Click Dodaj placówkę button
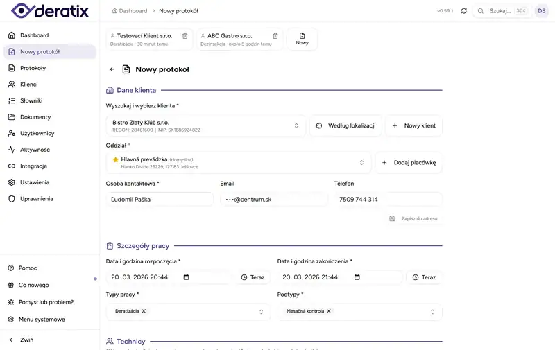This screenshot has width=555, height=350. [x=409, y=163]
